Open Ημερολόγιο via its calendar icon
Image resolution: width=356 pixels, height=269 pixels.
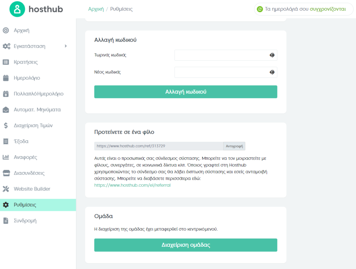coord(6,78)
